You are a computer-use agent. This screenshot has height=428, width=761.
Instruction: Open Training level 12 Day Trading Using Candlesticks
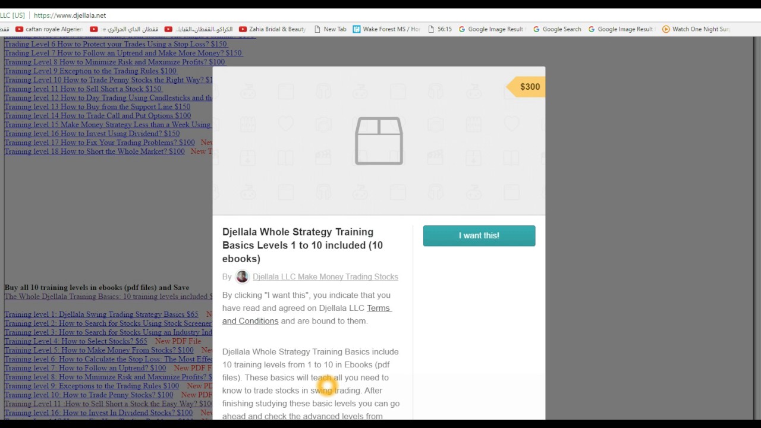coord(108,97)
